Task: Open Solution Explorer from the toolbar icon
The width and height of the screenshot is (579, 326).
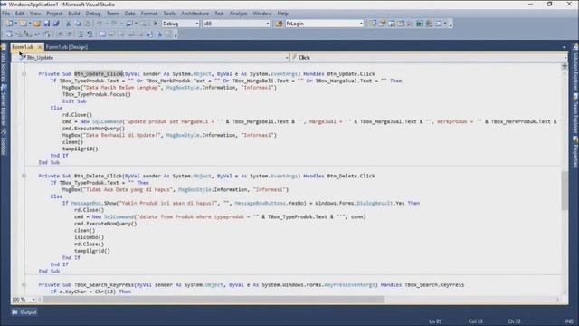Action: [373, 24]
